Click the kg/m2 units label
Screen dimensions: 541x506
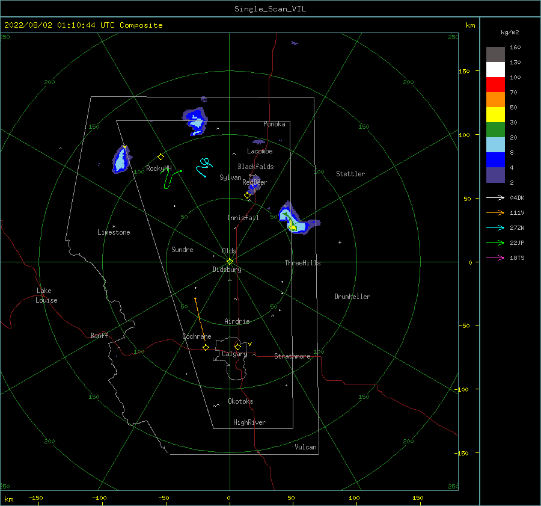[x=510, y=32]
